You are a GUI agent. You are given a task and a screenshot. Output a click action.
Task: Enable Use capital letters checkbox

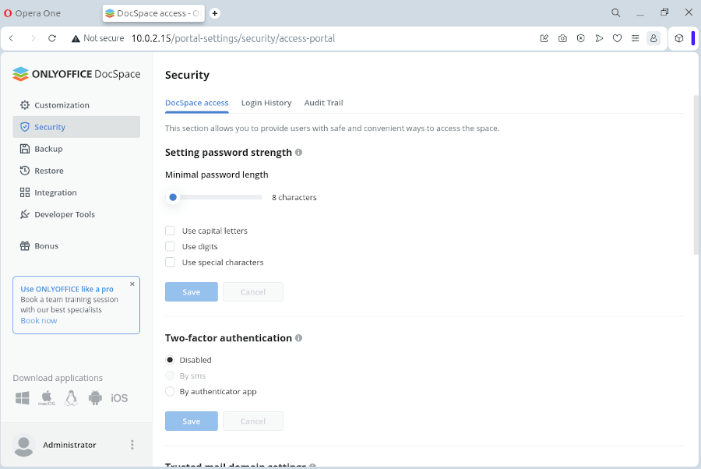(x=170, y=231)
